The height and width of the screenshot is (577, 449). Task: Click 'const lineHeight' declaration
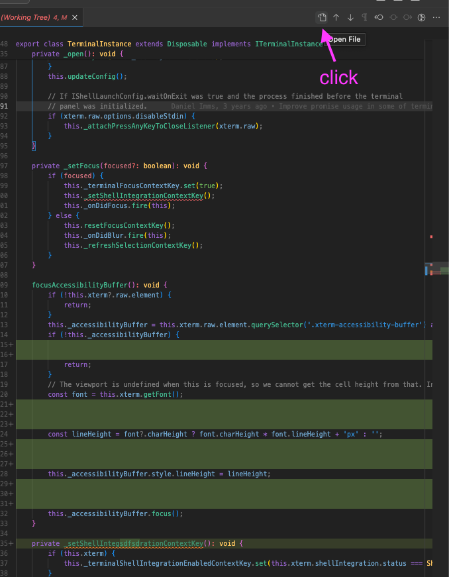[x=79, y=434]
